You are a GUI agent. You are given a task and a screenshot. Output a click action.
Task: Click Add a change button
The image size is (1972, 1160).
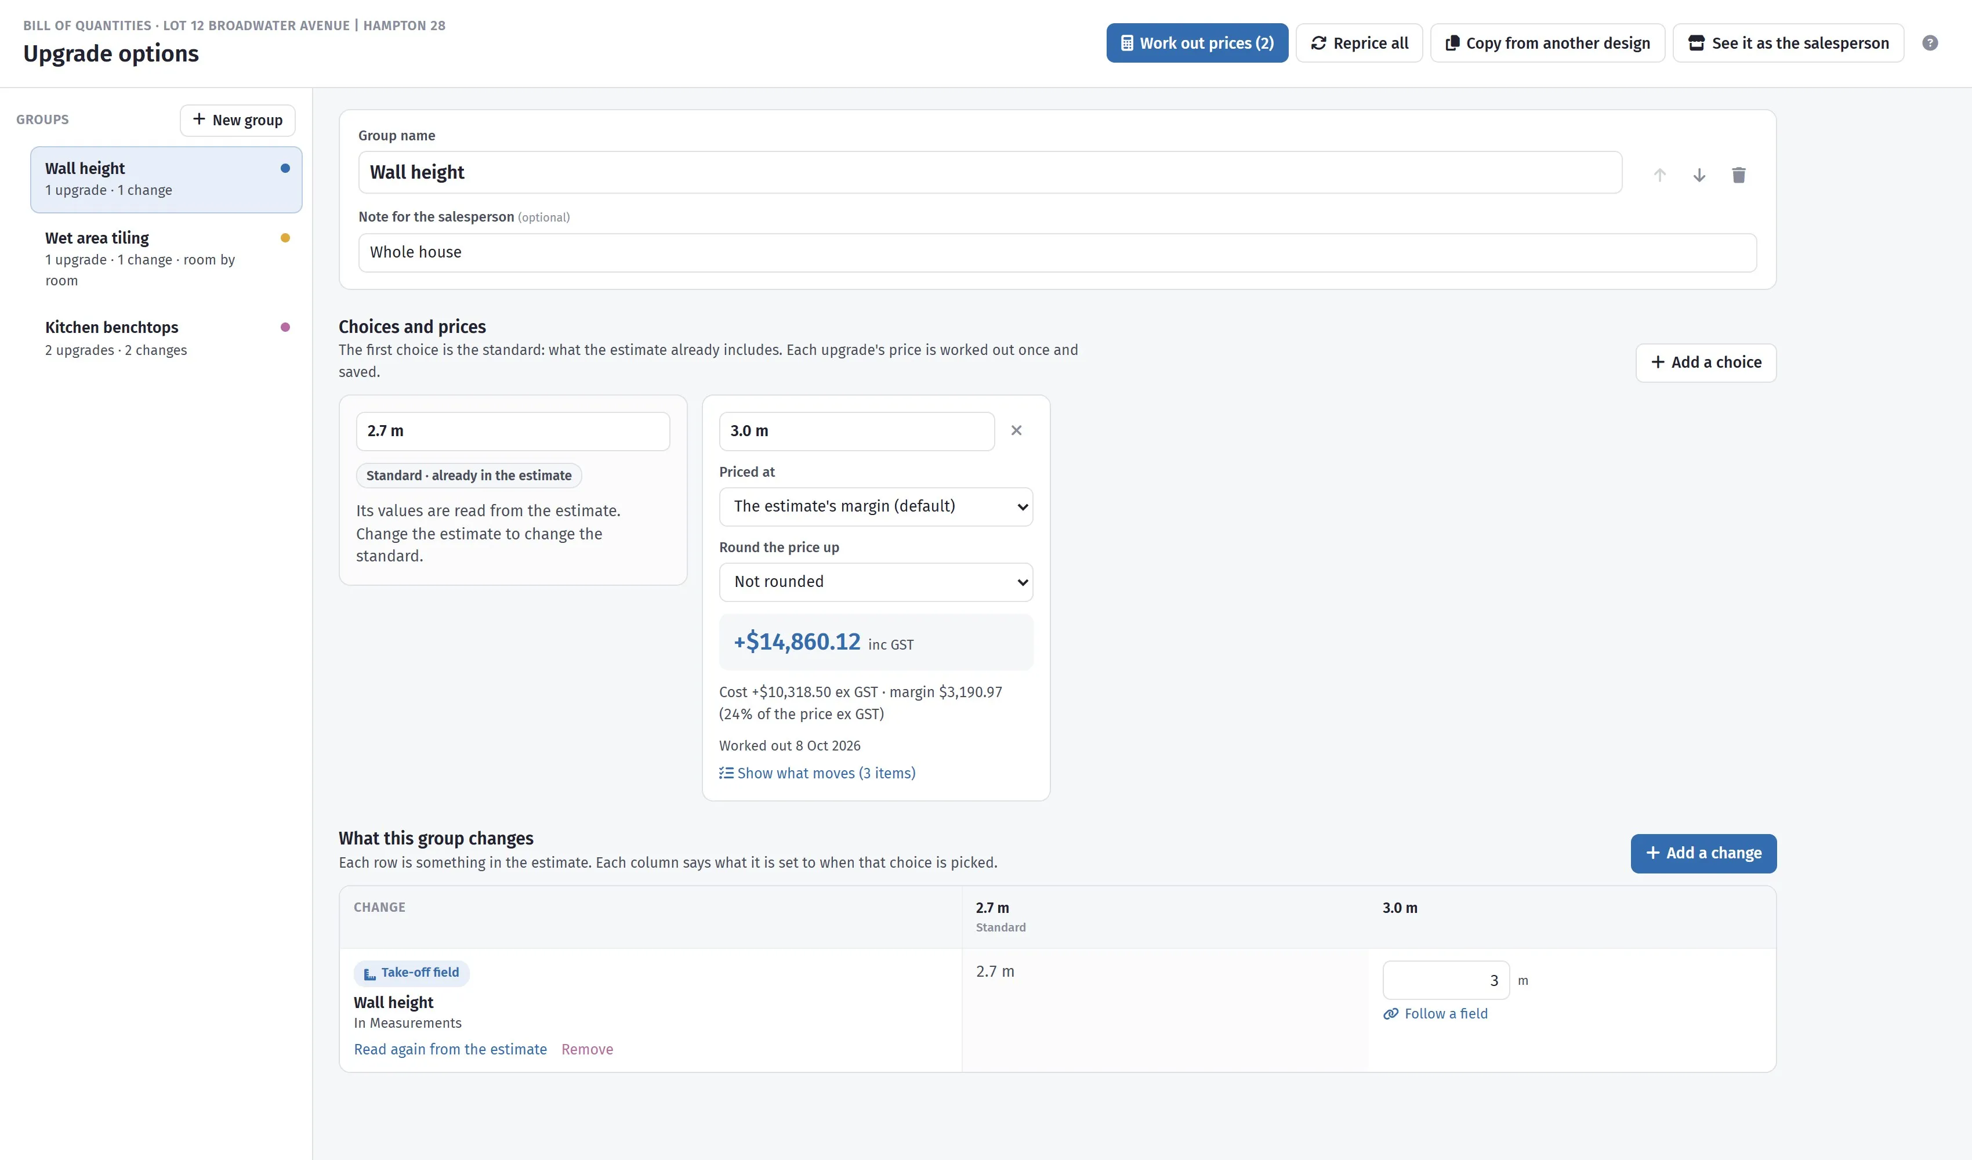pyautogui.click(x=1703, y=853)
